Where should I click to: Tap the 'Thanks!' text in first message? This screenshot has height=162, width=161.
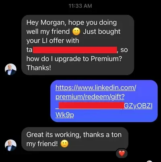(39, 68)
